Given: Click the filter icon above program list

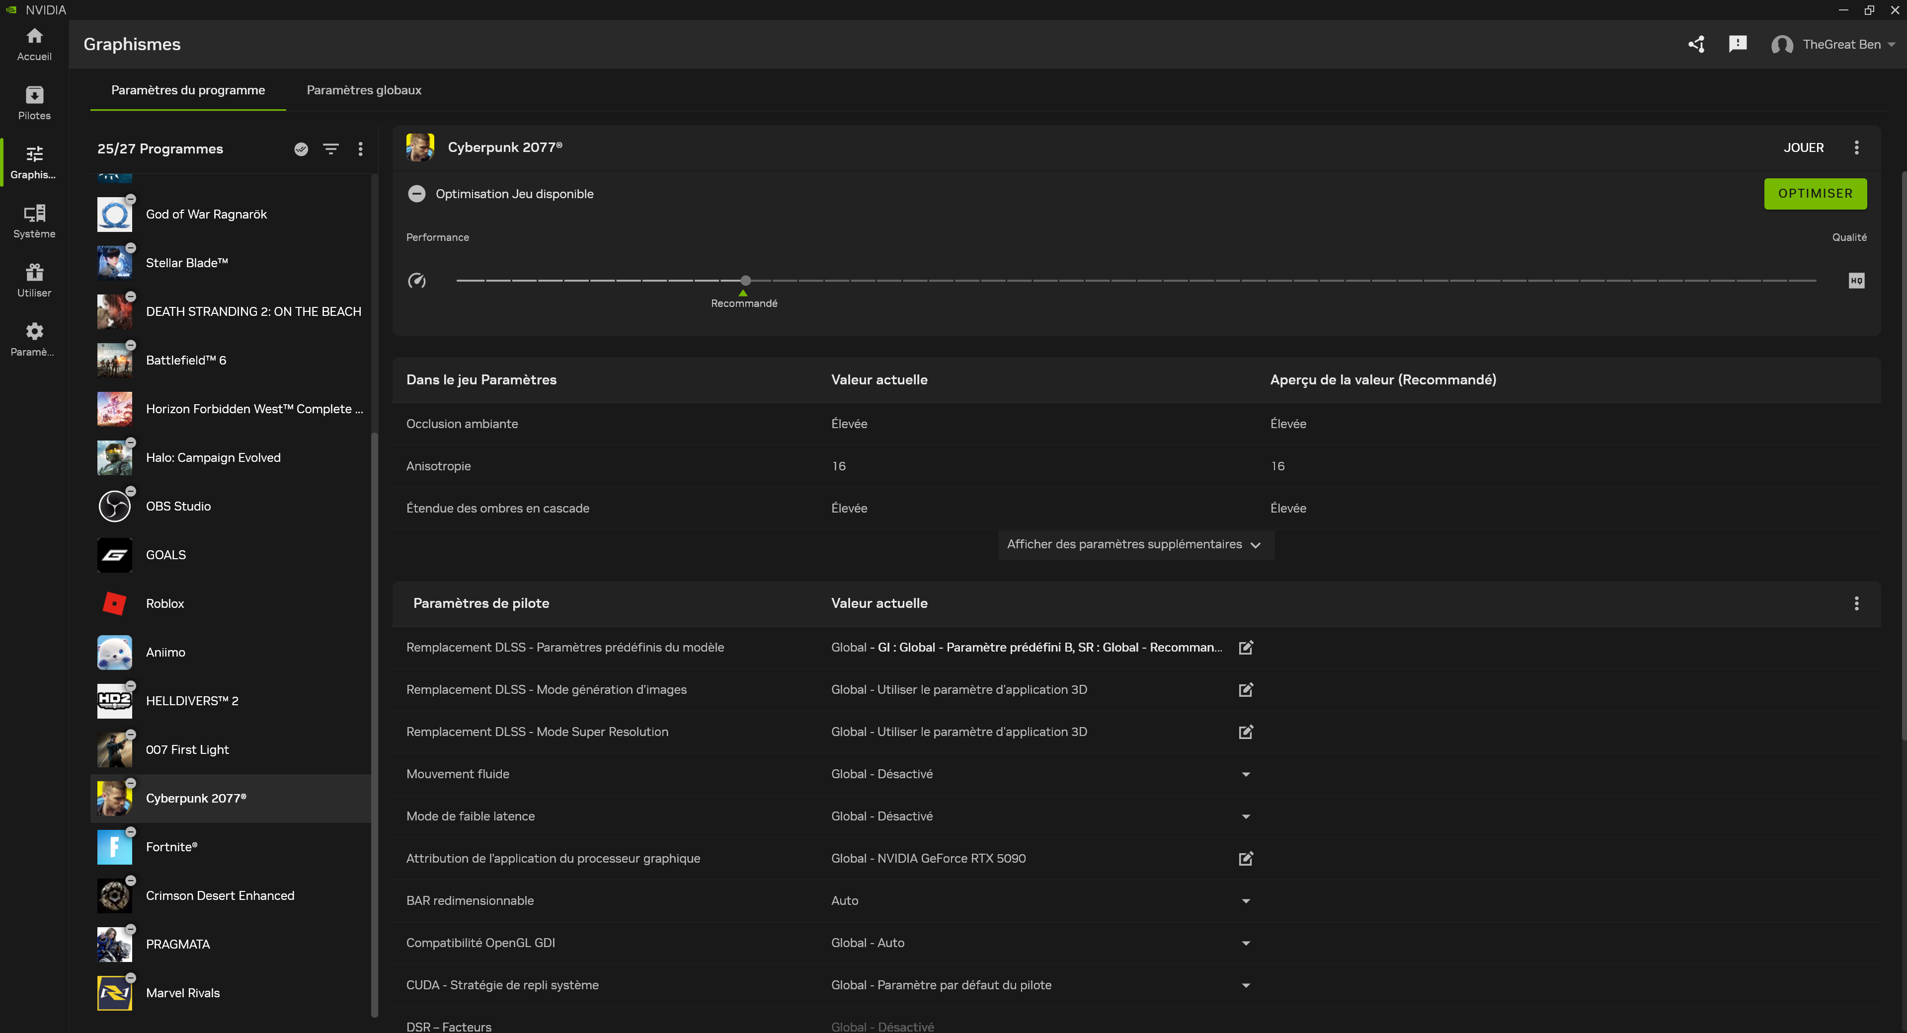Looking at the screenshot, I should (331, 148).
